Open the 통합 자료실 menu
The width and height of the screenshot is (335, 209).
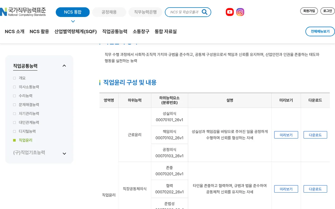click(x=166, y=31)
